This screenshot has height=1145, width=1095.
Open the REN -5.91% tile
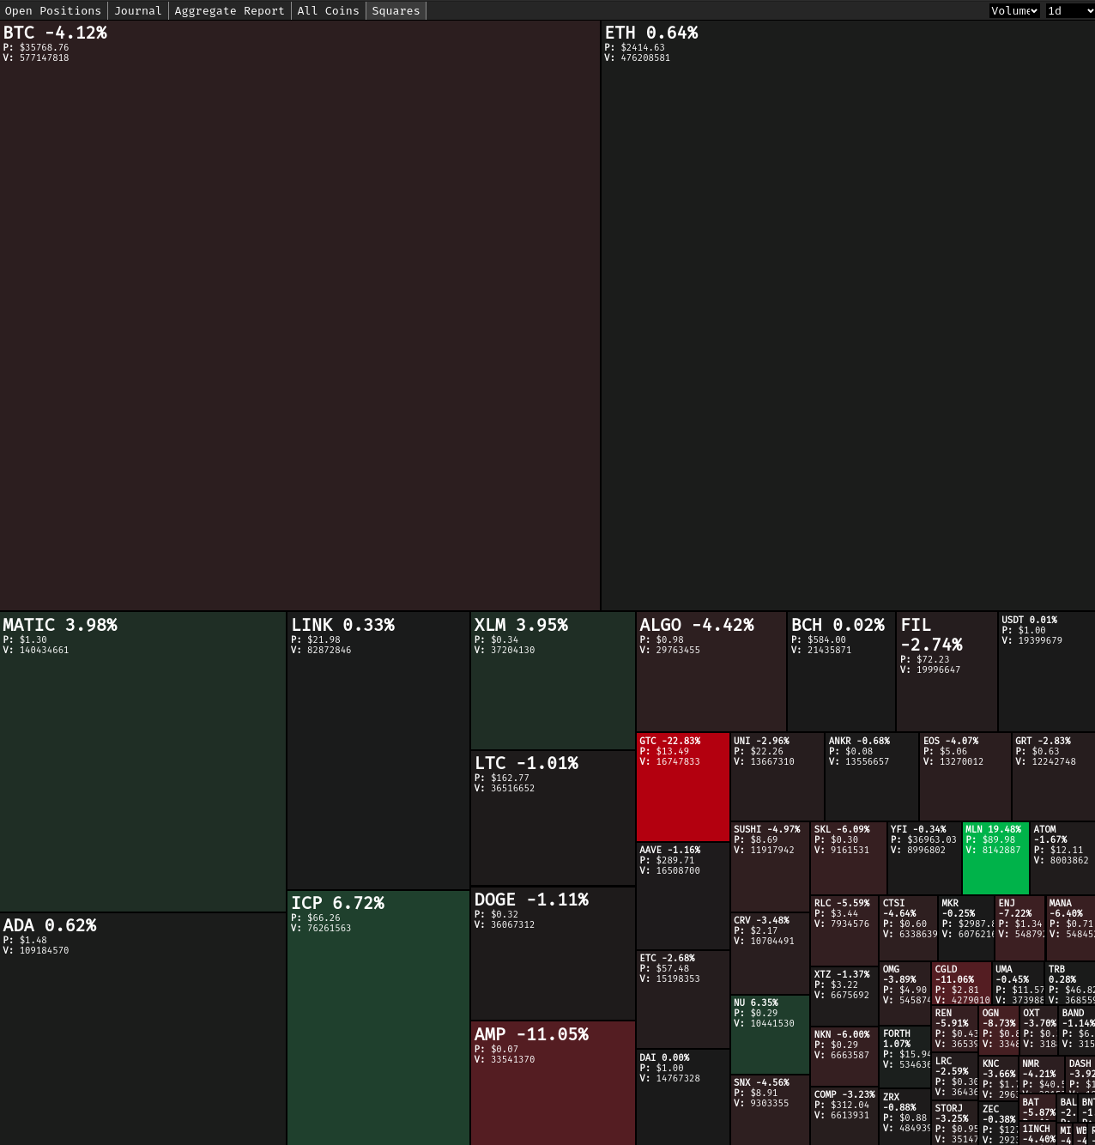coord(955,1029)
